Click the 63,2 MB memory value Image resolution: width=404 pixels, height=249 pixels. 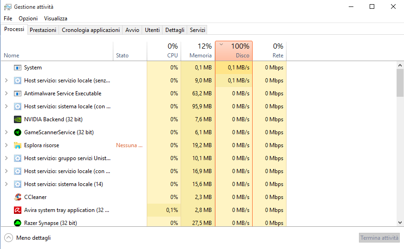point(202,93)
